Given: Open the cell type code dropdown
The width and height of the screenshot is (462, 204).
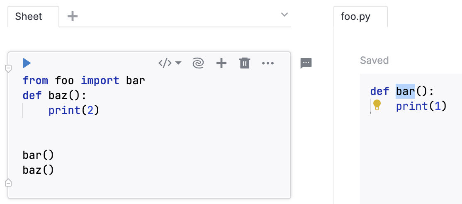Looking at the screenshot, I should pos(170,63).
